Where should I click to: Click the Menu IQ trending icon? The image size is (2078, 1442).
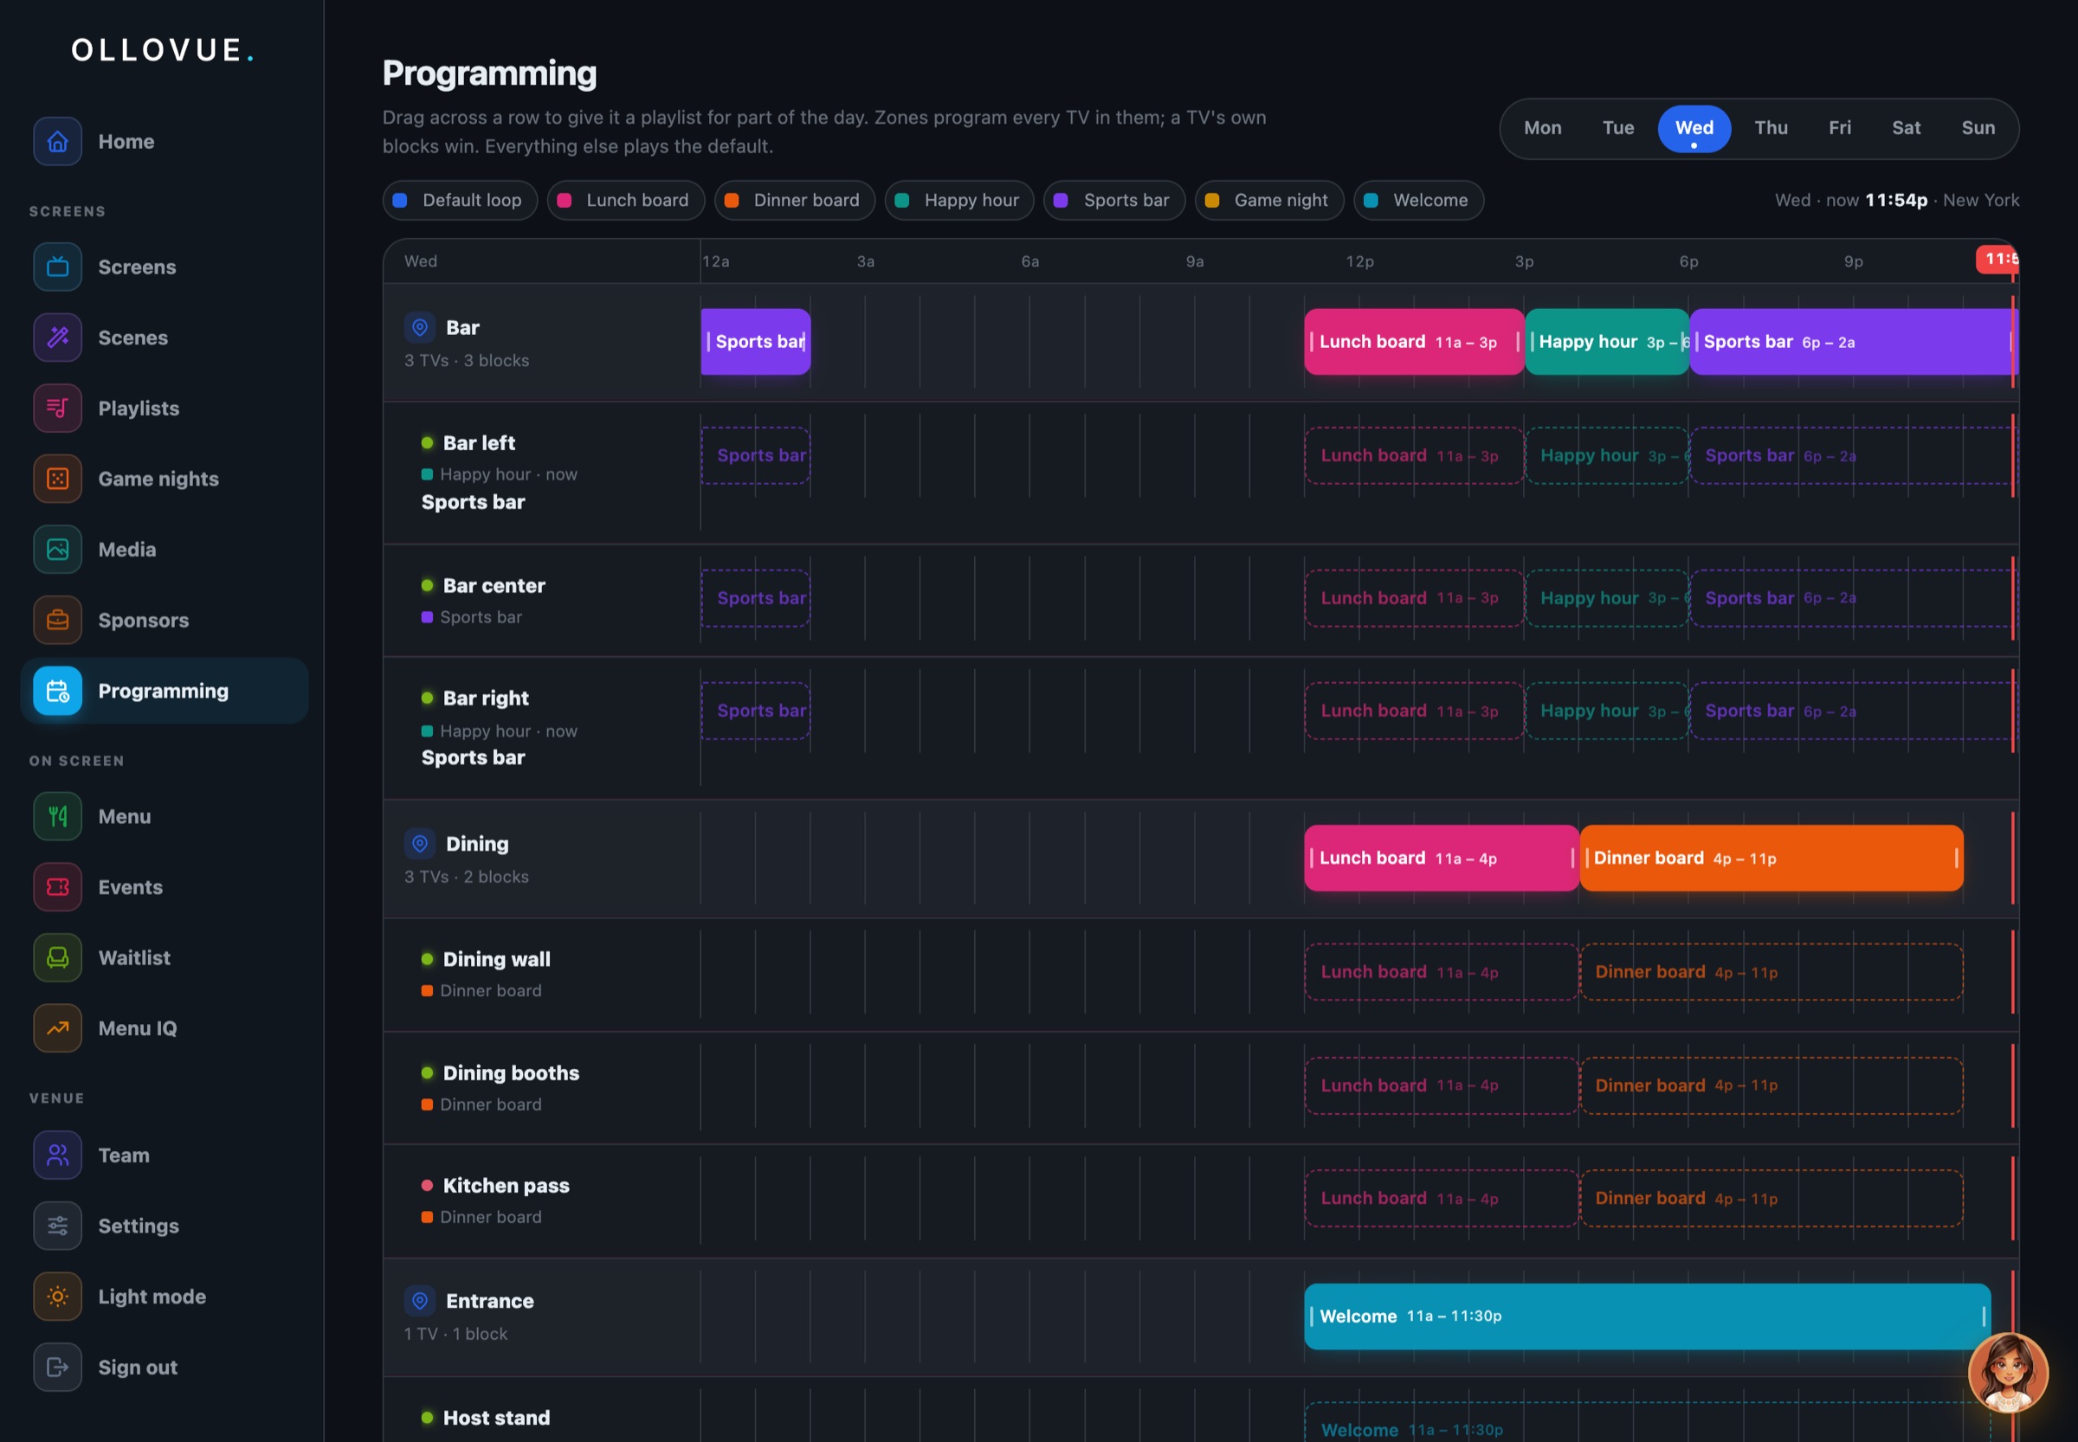click(x=57, y=1028)
